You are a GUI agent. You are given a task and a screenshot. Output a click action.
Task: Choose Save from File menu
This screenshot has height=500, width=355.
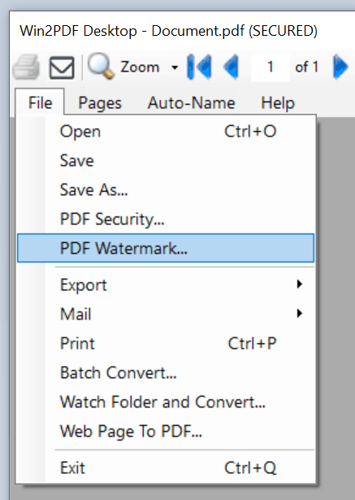tap(166, 161)
